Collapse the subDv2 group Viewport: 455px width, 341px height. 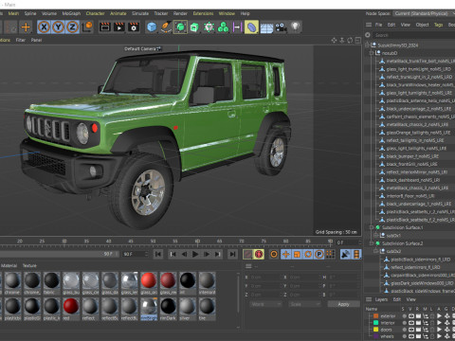coord(376,251)
